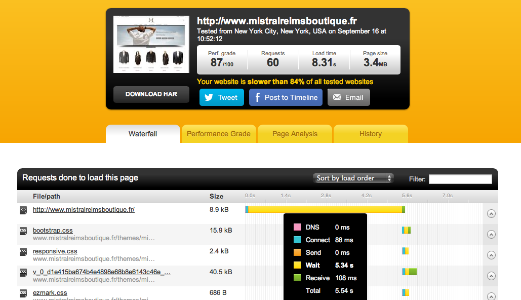Open the responsive.css file link
The height and width of the screenshot is (300, 521).
click(x=55, y=251)
